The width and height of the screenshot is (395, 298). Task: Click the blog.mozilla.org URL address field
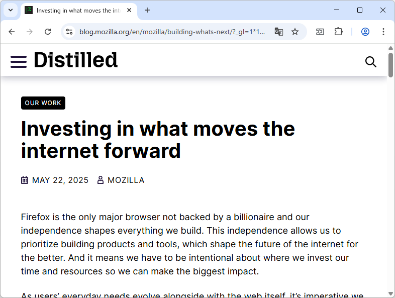[172, 32]
